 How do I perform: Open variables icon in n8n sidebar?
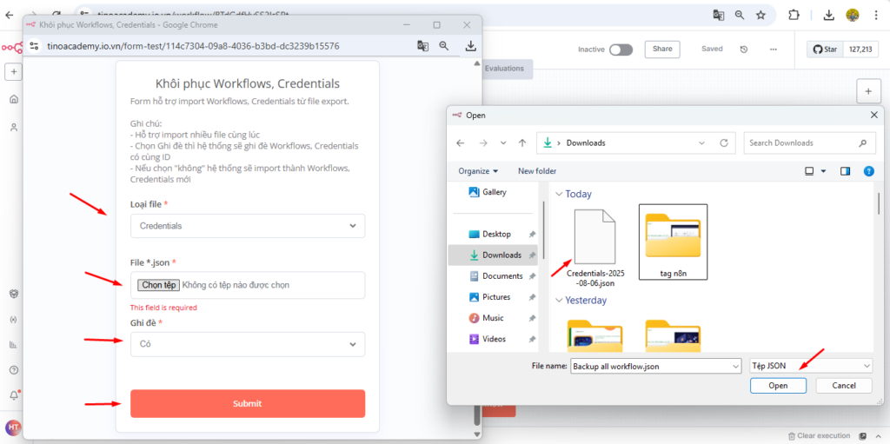coord(14,319)
